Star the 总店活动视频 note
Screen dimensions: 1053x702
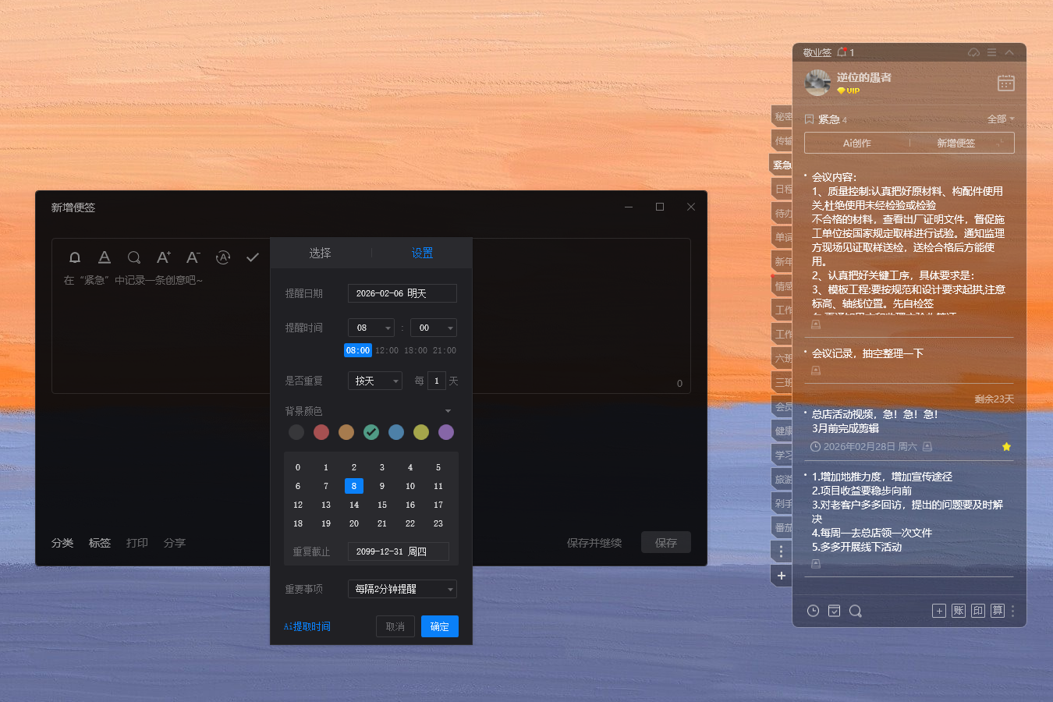tap(1006, 447)
